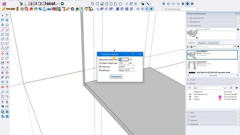240x135 pixels.
Task: Open the gear settings icon in top toolbar row
Action: [62, 4]
